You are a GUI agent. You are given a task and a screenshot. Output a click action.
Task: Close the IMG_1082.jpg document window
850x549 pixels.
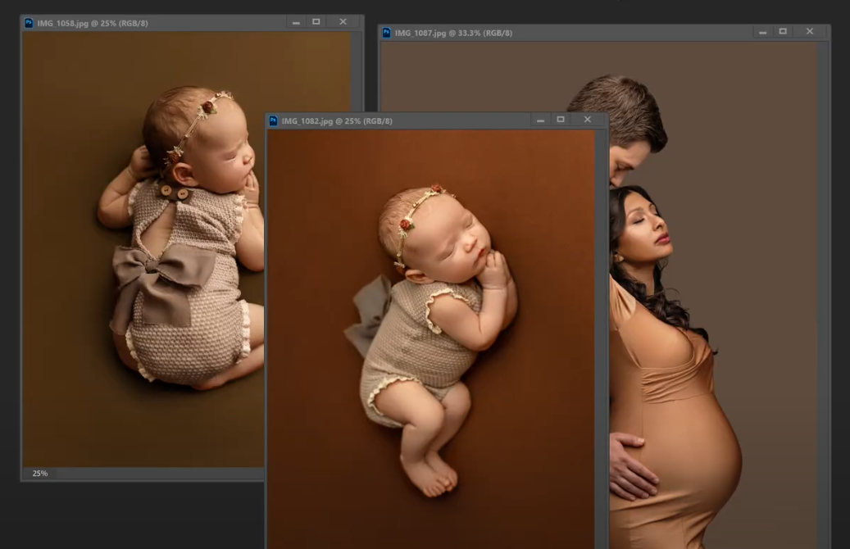pyautogui.click(x=587, y=120)
